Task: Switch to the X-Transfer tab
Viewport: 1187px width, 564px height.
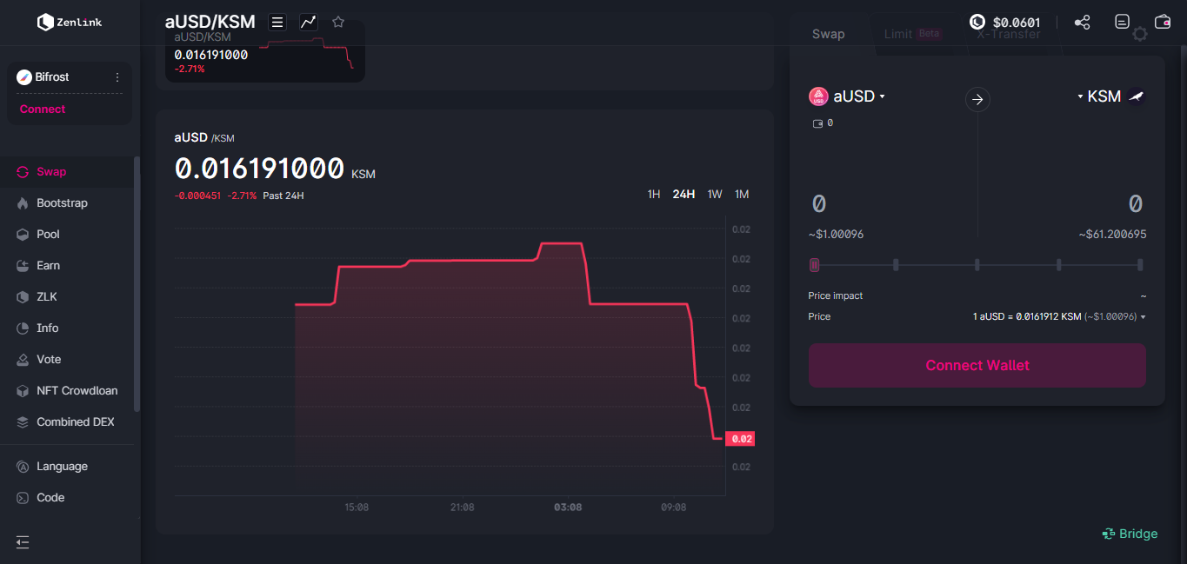Action: pyautogui.click(x=1008, y=34)
